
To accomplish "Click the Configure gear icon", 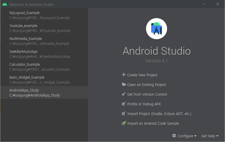I will click(174, 136).
